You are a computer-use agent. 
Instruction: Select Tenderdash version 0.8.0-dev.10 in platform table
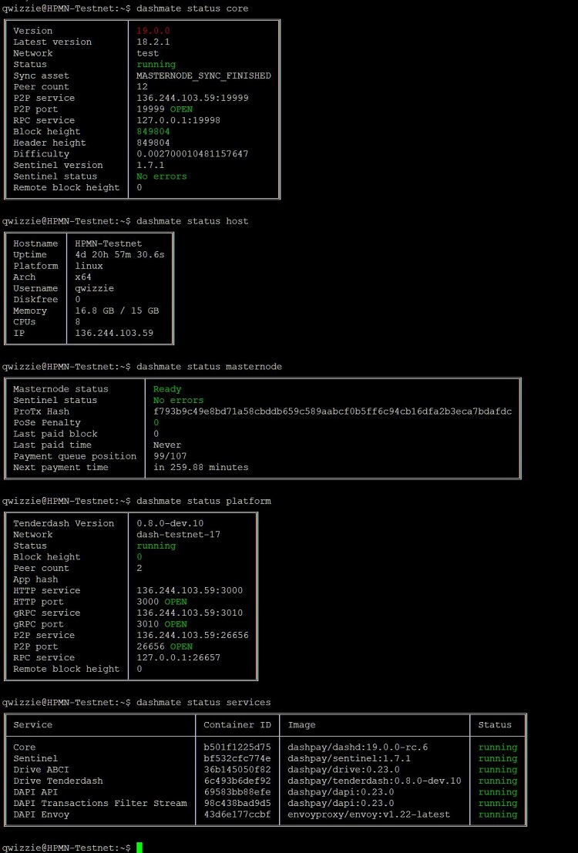pos(170,523)
